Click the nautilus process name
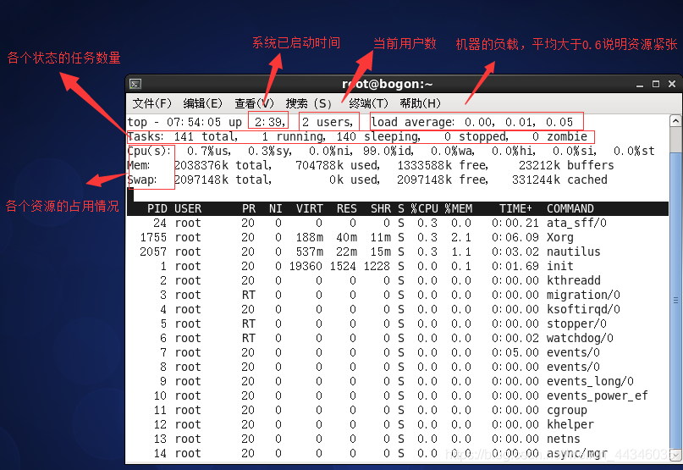Screen dimensions: 683x470 pyautogui.click(x=574, y=252)
